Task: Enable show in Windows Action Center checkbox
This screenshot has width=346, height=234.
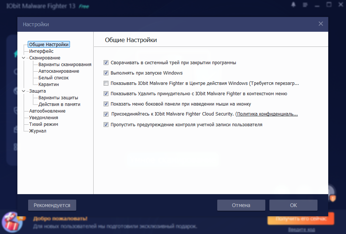Action: click(106, 83)
